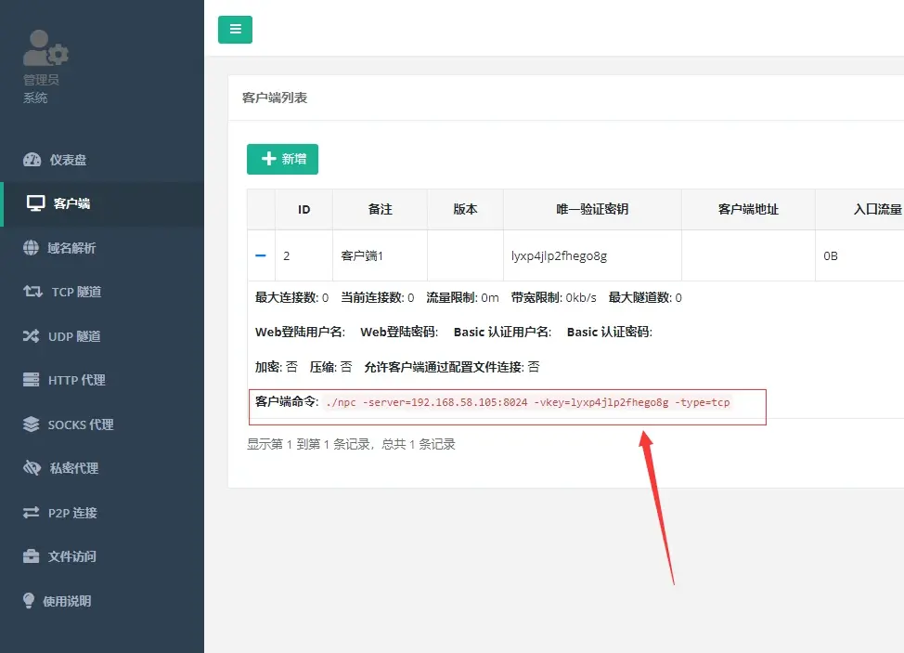Click the client remark 客户端1 link

coord(378,255)
